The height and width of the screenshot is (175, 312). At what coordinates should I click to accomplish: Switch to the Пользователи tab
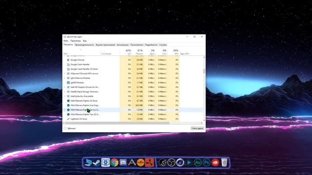click(x=136, y=45)
